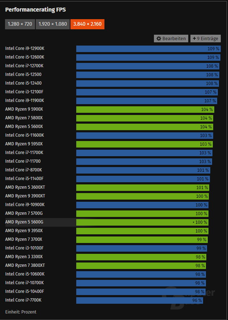Click the Intel Core i9-11900K label
This screenshot has width=228, height=320.
(25, 101)
